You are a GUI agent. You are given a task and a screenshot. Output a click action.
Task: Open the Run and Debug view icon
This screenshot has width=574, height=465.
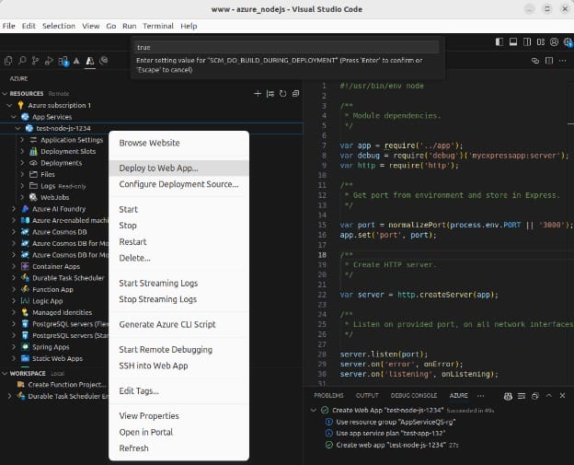tap(49, 61)
